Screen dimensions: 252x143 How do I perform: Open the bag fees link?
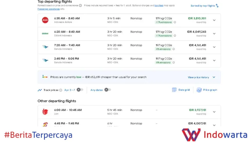158,6
